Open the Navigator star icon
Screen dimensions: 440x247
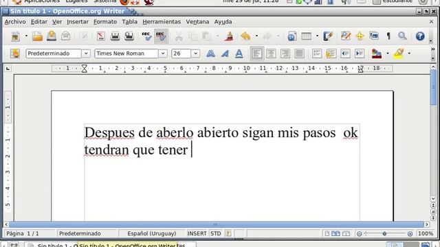360,36
